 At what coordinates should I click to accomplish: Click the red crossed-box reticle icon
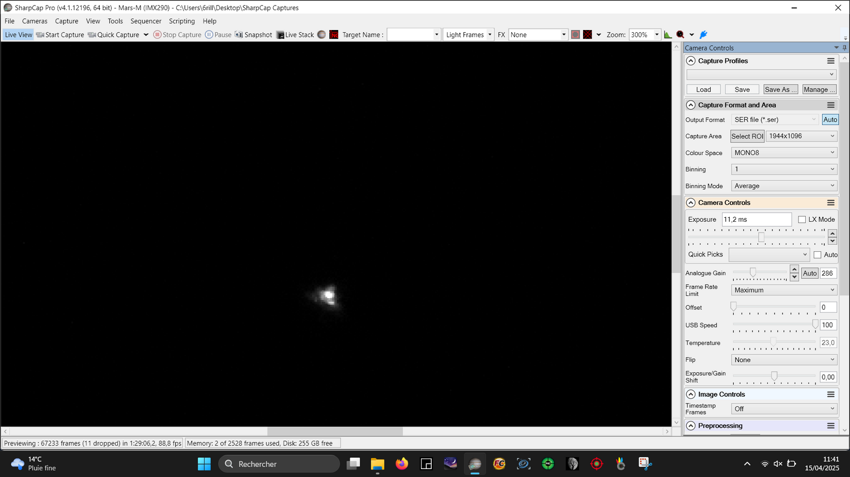(x=588, y=35)
